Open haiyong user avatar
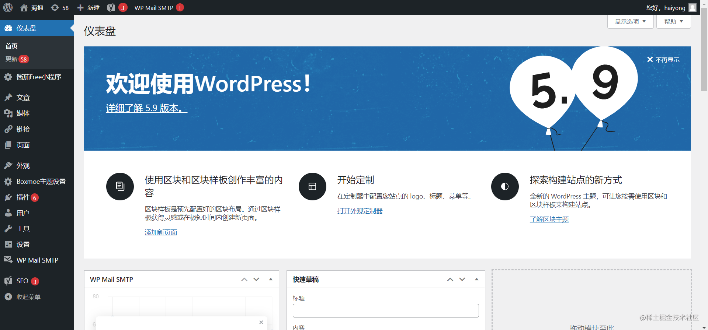Viewport: 708px width, 330px height. click(x=693, y=8)
